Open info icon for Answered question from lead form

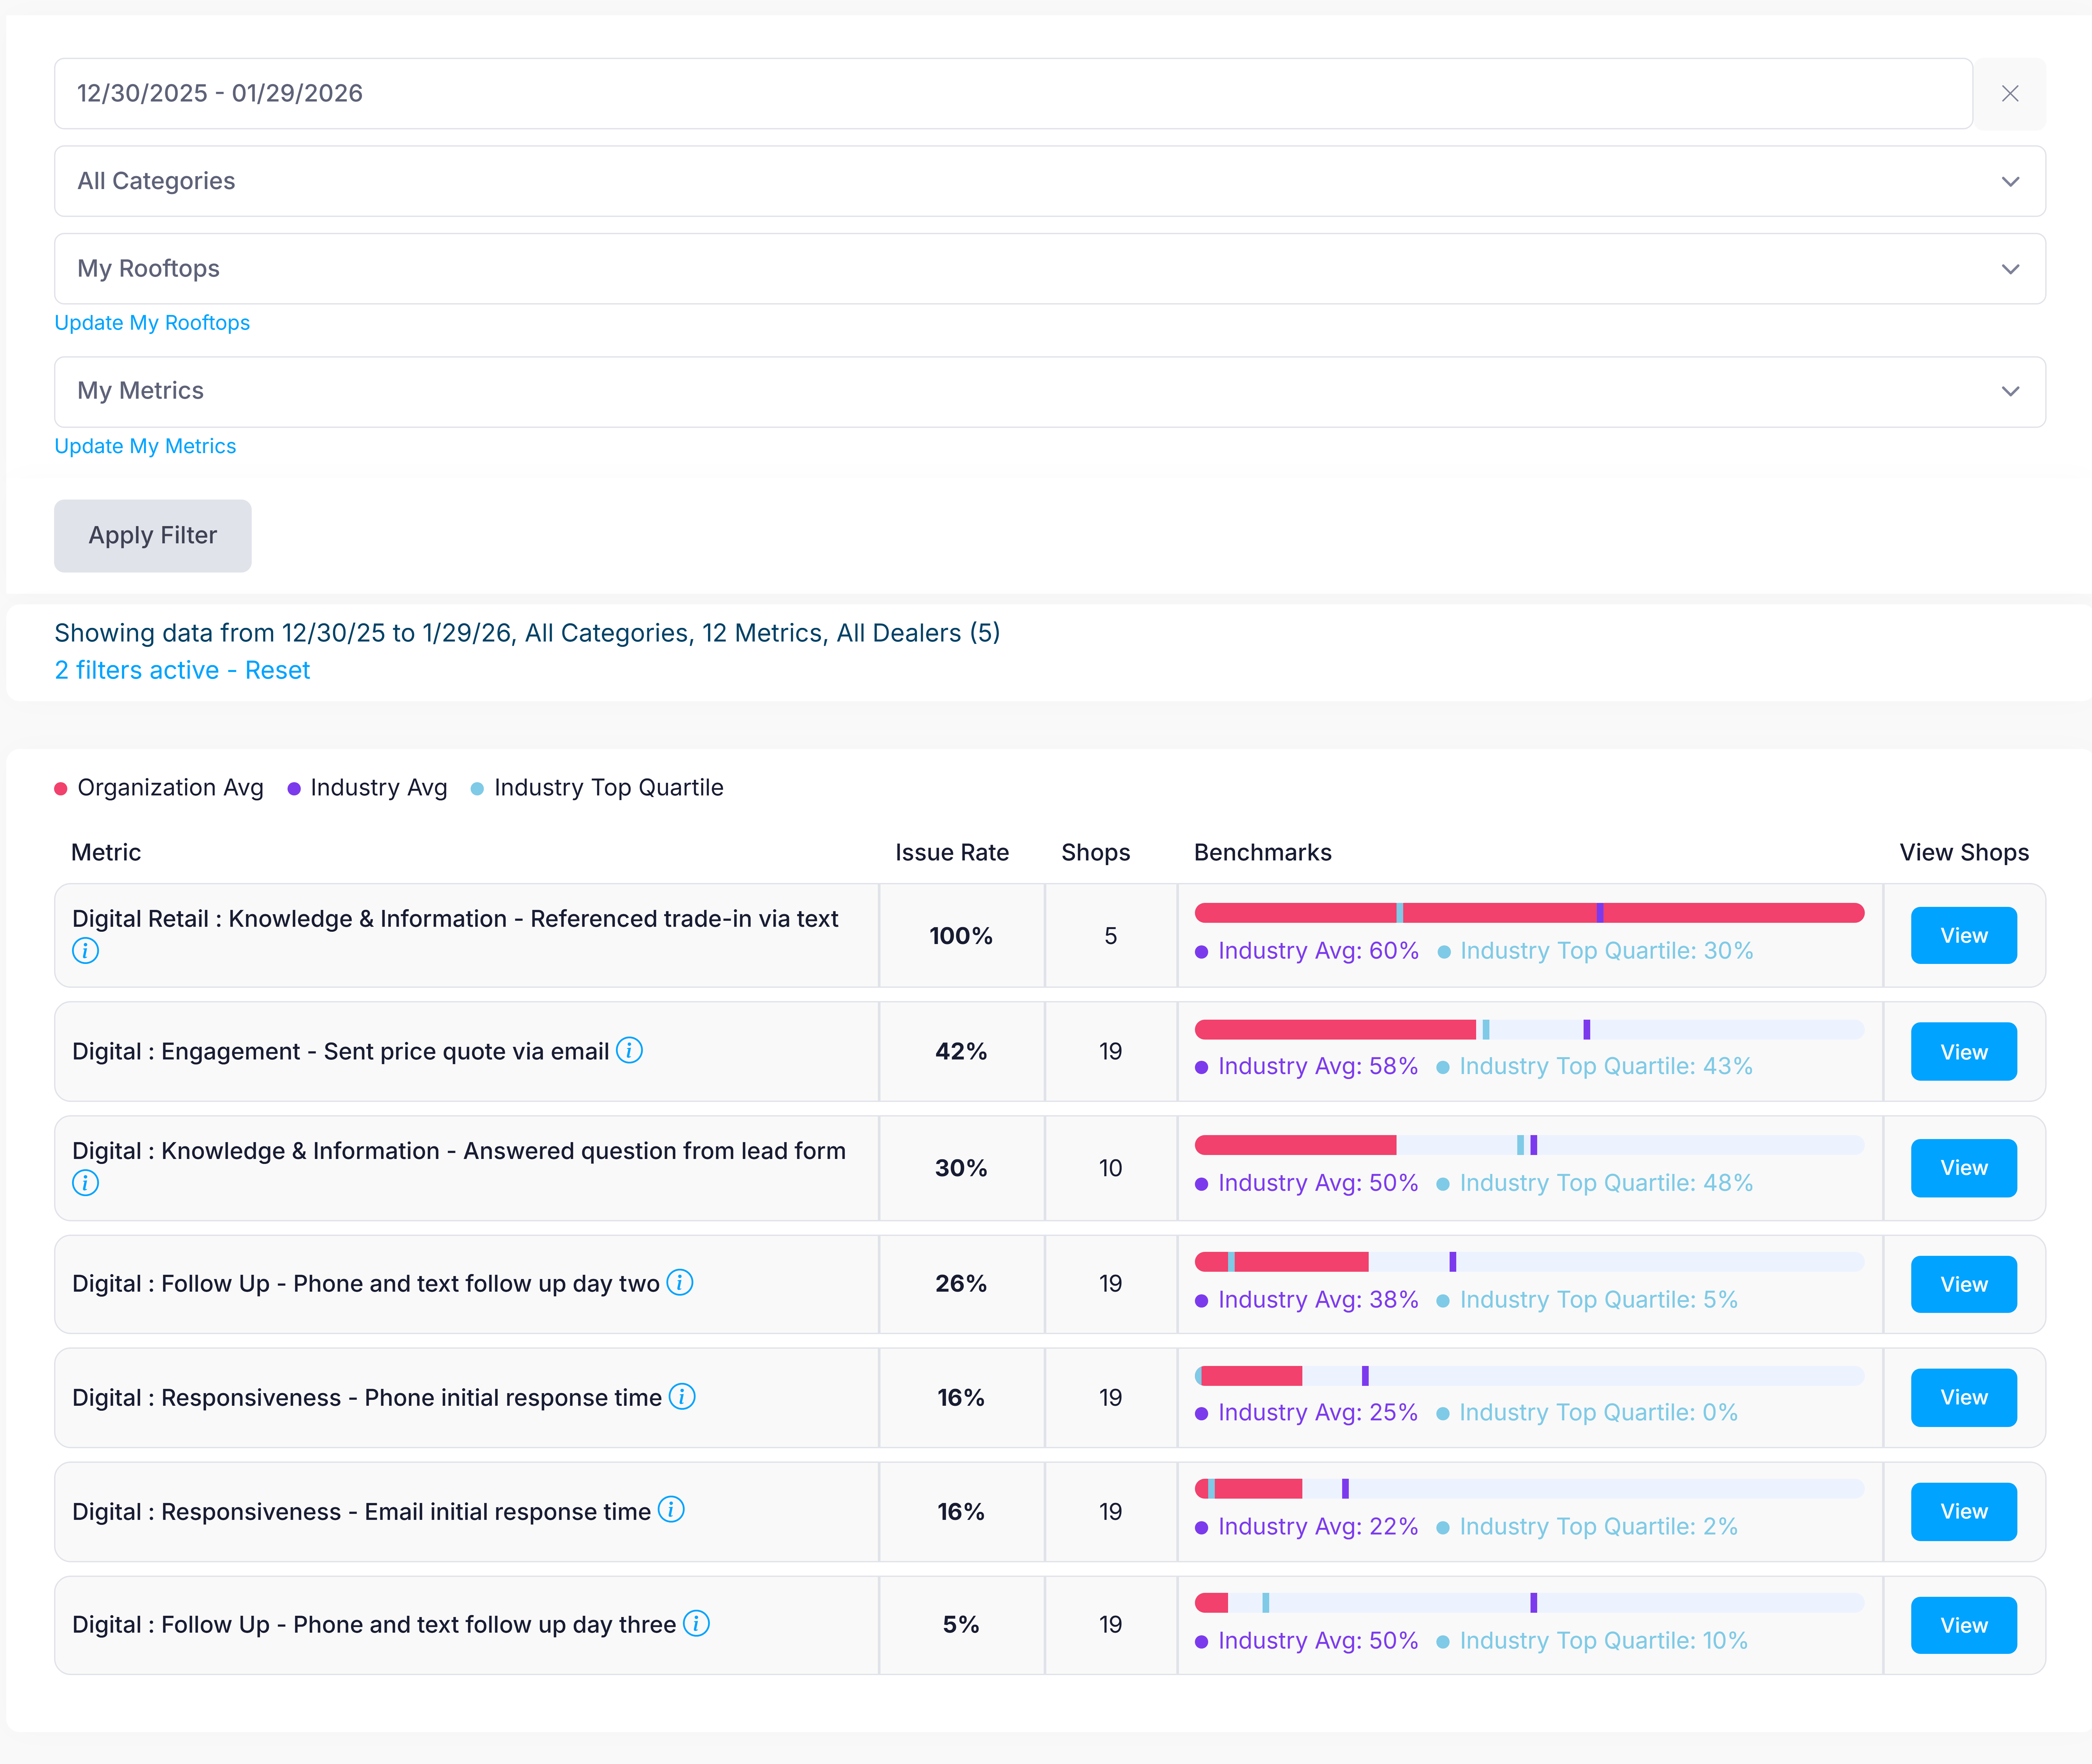tap(85, 1183)
